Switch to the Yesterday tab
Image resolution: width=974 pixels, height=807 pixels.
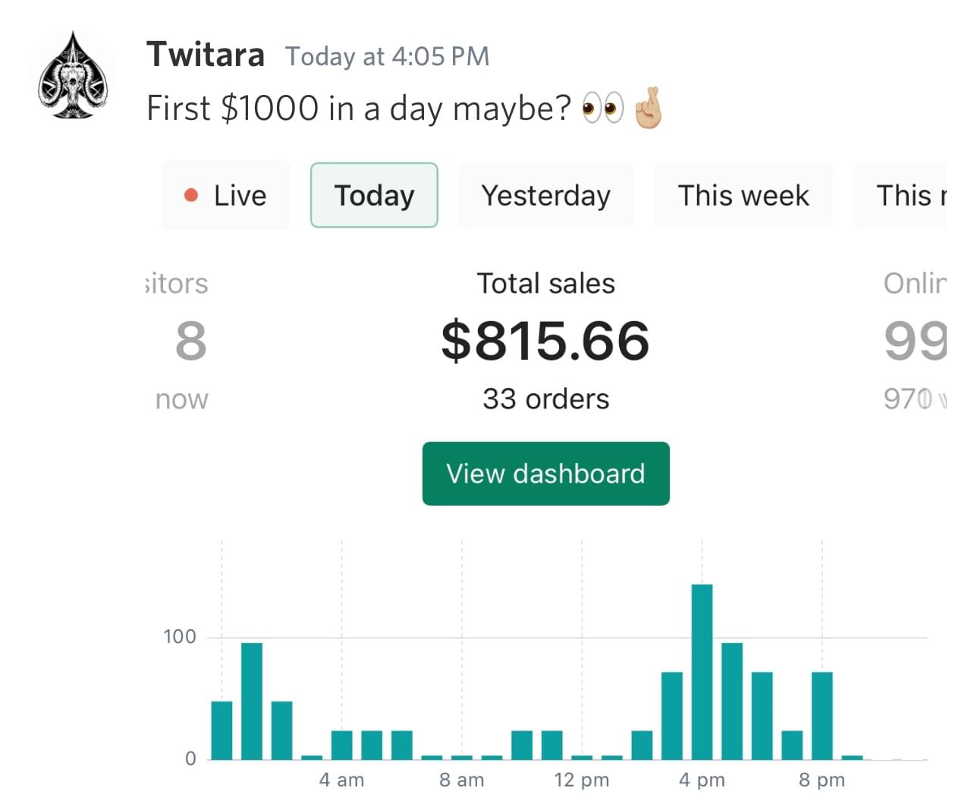[x=545, y=195]
